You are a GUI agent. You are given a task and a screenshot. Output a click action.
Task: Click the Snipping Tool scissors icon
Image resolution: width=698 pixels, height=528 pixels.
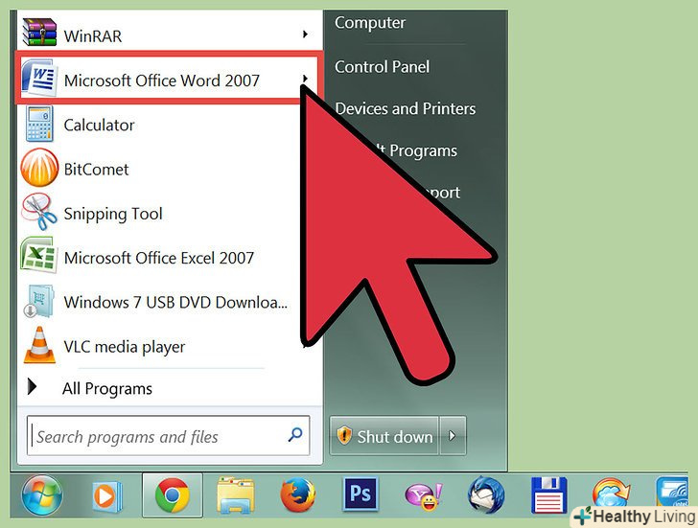(39, 212)
